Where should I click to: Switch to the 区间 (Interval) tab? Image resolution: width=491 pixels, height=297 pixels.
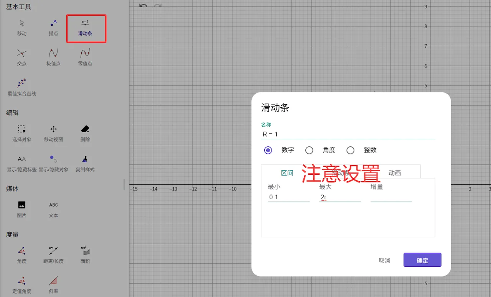click(x=287, y=173)
